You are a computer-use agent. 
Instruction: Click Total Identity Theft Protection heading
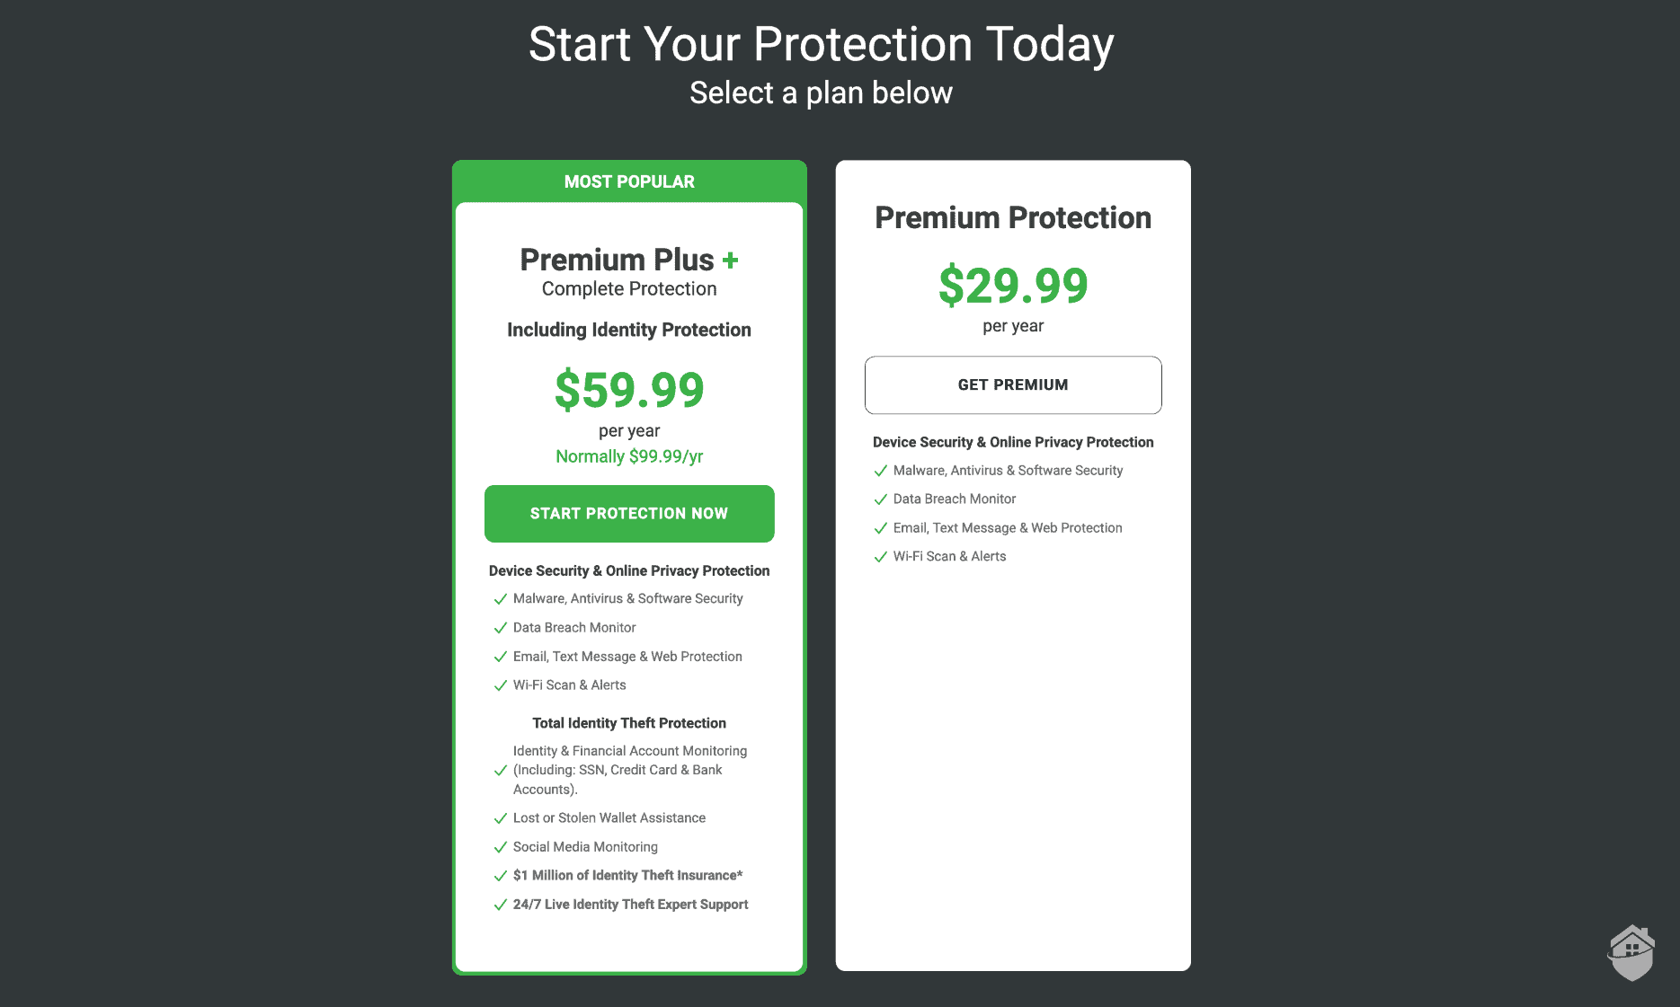point(629,723)
